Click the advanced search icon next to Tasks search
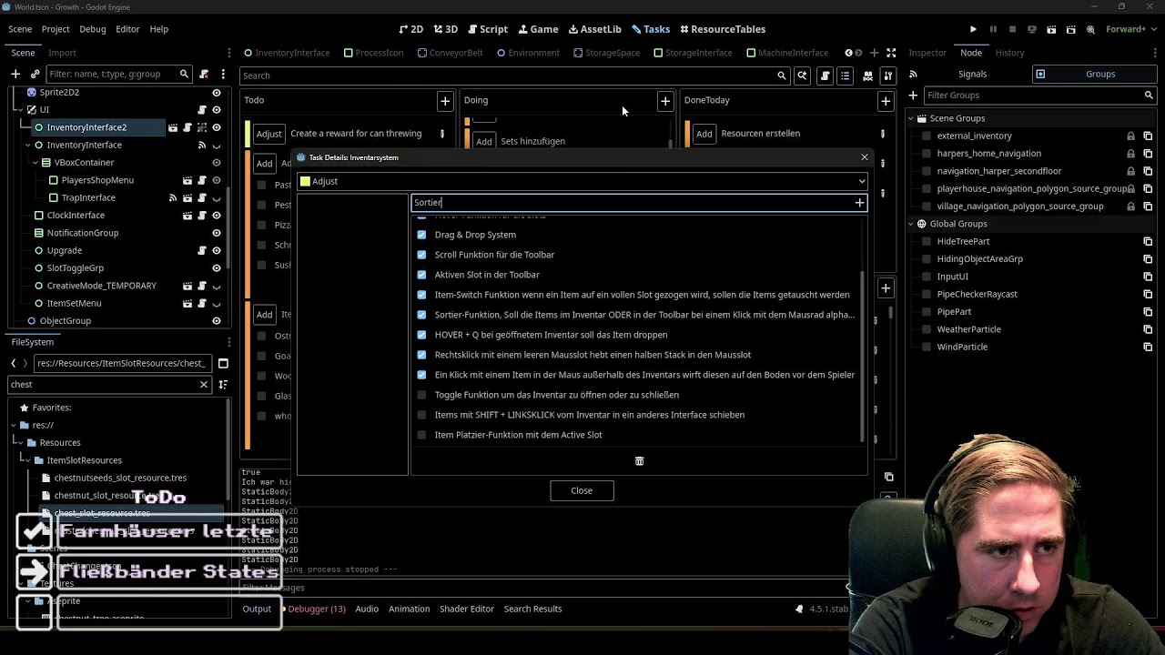The height and width of the screenshot is (655, 1165). click(802, 76)
